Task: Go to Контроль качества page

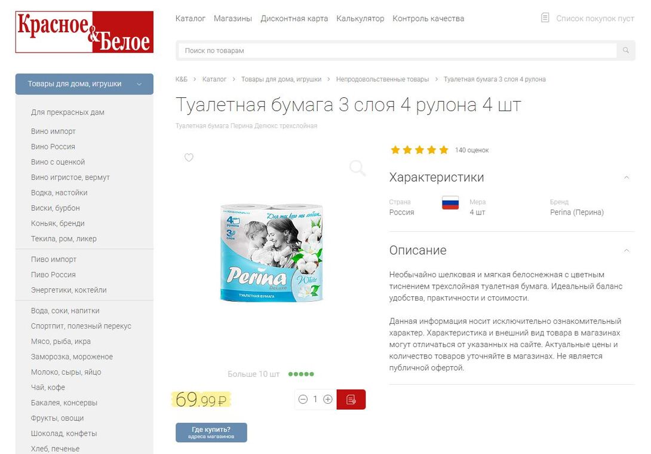Action: tap(428, 19)
